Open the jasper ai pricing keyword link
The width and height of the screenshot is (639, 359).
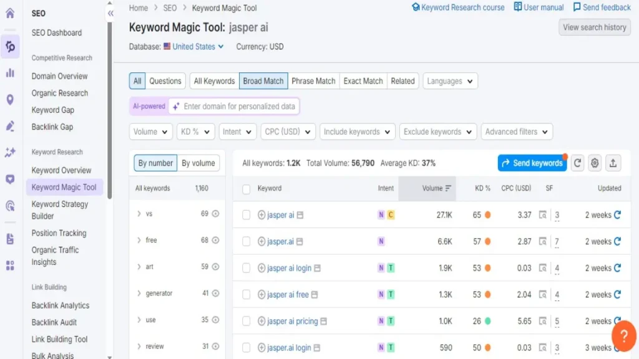292,321
